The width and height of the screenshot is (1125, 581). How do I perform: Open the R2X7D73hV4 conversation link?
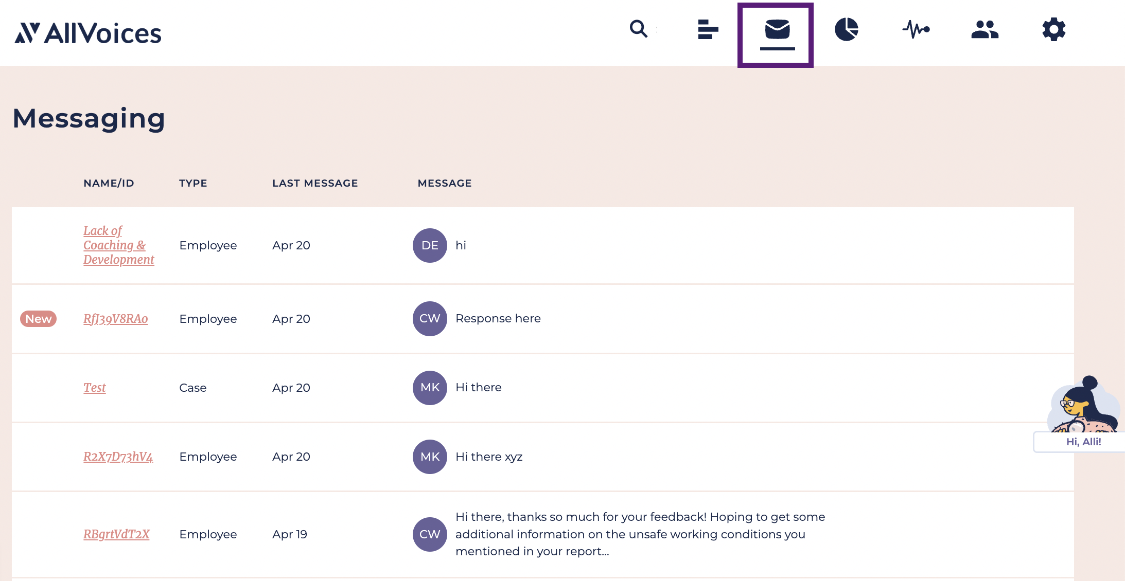(118, 457)
